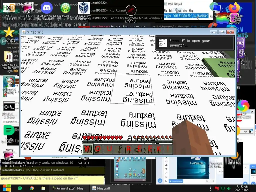Switch to the Minecraft taskbar button
The image size is (256, 192).
click(x=110, y=188)
